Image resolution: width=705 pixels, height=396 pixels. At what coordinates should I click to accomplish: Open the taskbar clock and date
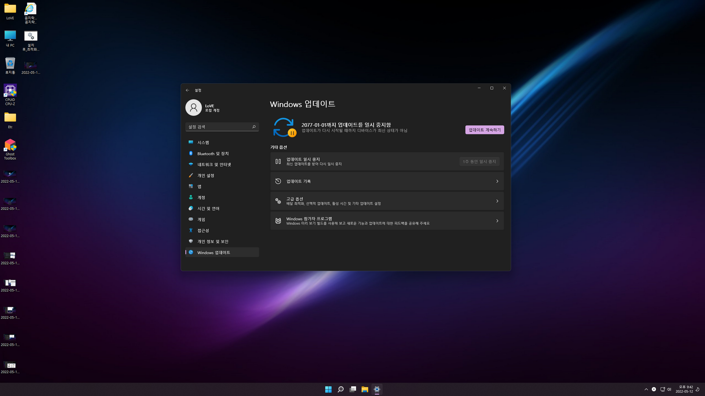click(x=685, y=389)
